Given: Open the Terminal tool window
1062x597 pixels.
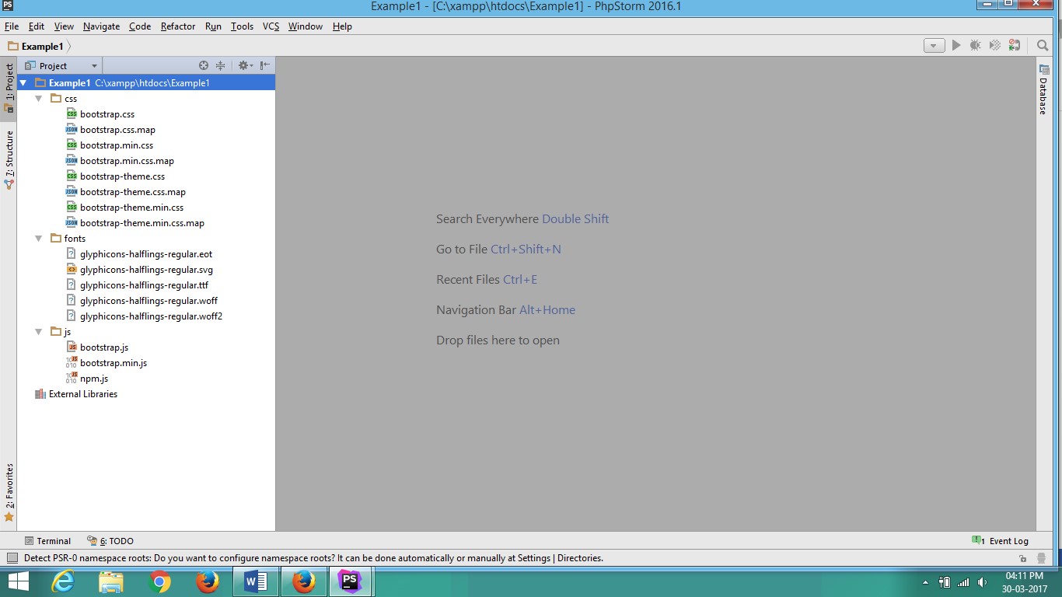Looking at the screenshot, I should (x=47, y=541).
